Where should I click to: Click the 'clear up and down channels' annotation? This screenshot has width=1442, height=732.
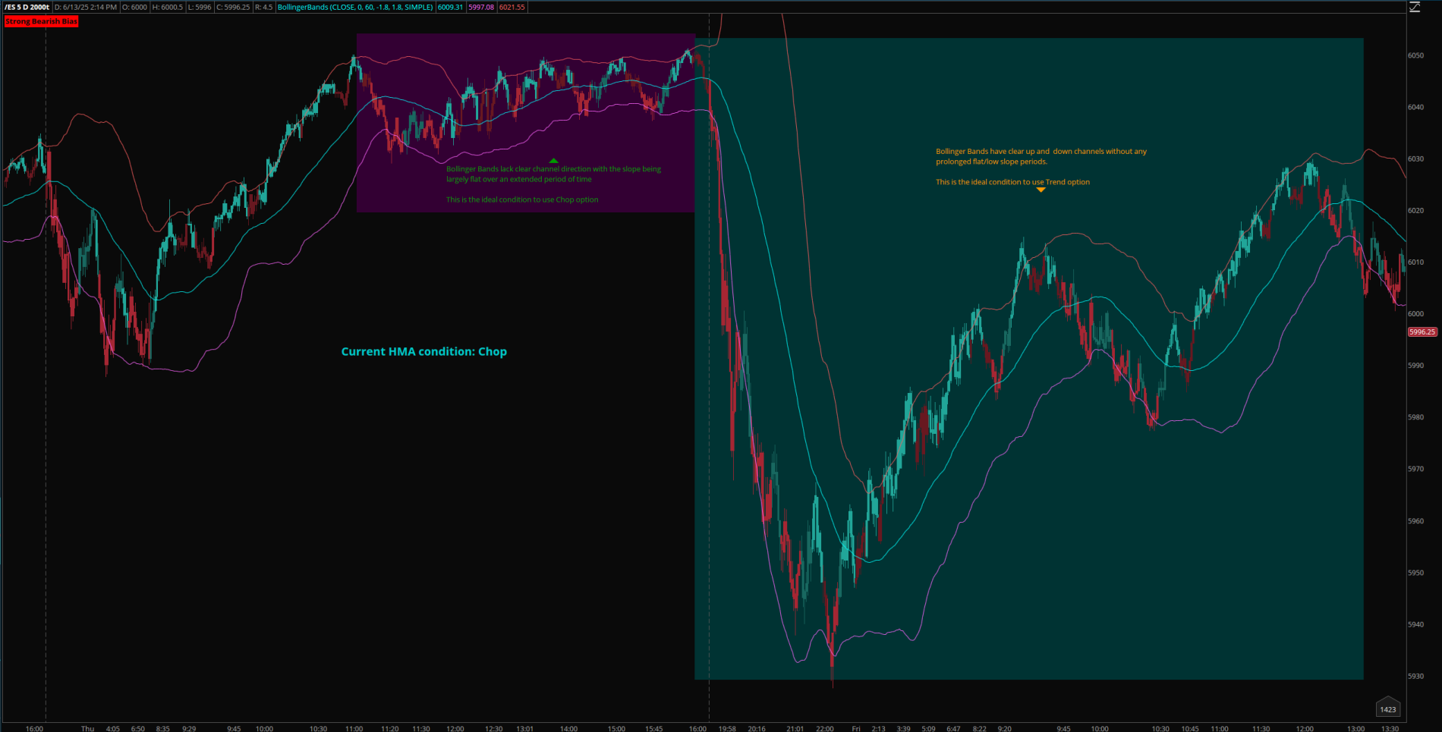[1041, 156]
